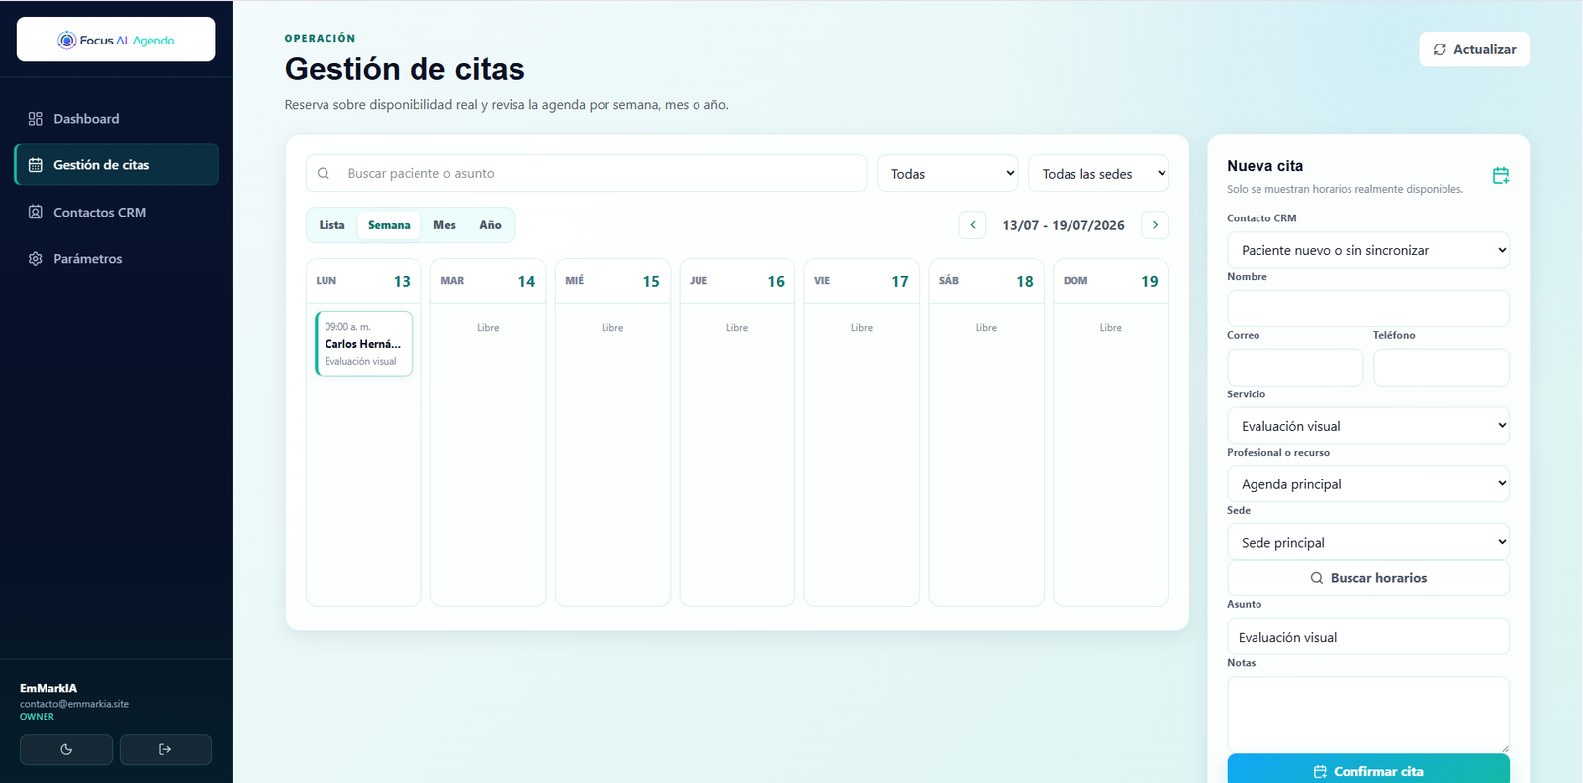Go to next week with right chevron

point(1155,225)
